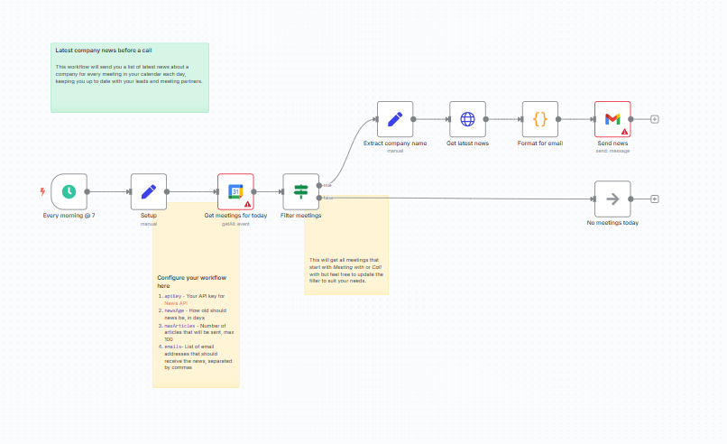The width and height of the screenshot is (727, 444).
Task: Select the Format for email code node
Action: pyautogui.click(x=540, y=119)
